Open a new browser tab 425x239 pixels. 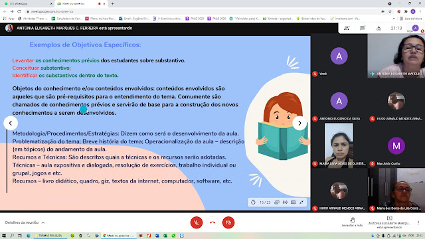[112, 4]
